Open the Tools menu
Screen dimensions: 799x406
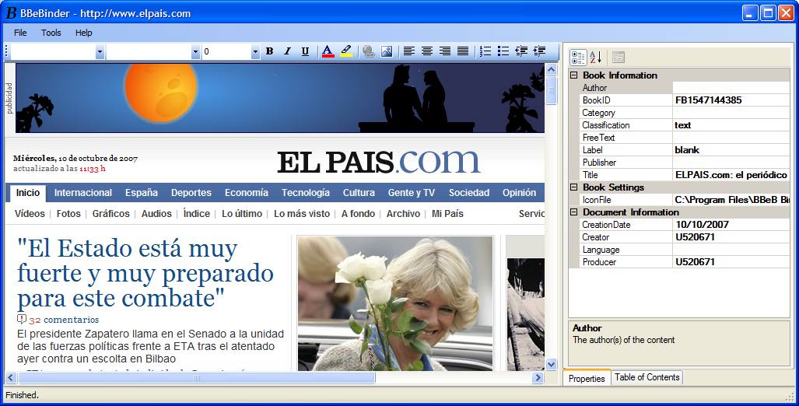(x=51, y=33)
